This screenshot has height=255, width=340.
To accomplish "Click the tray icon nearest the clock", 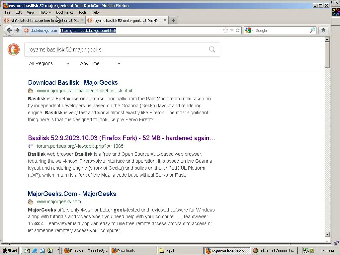I will [x=312, y=251].
